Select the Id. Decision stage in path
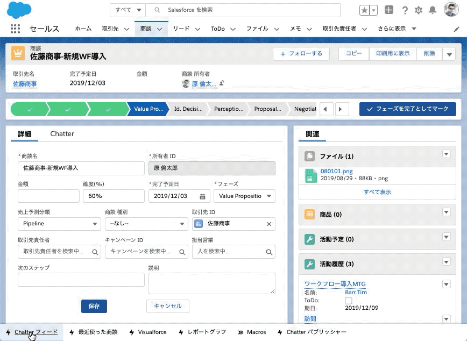Image resolution: width=467 pixels, height=341 pixels. coord(188,109)
